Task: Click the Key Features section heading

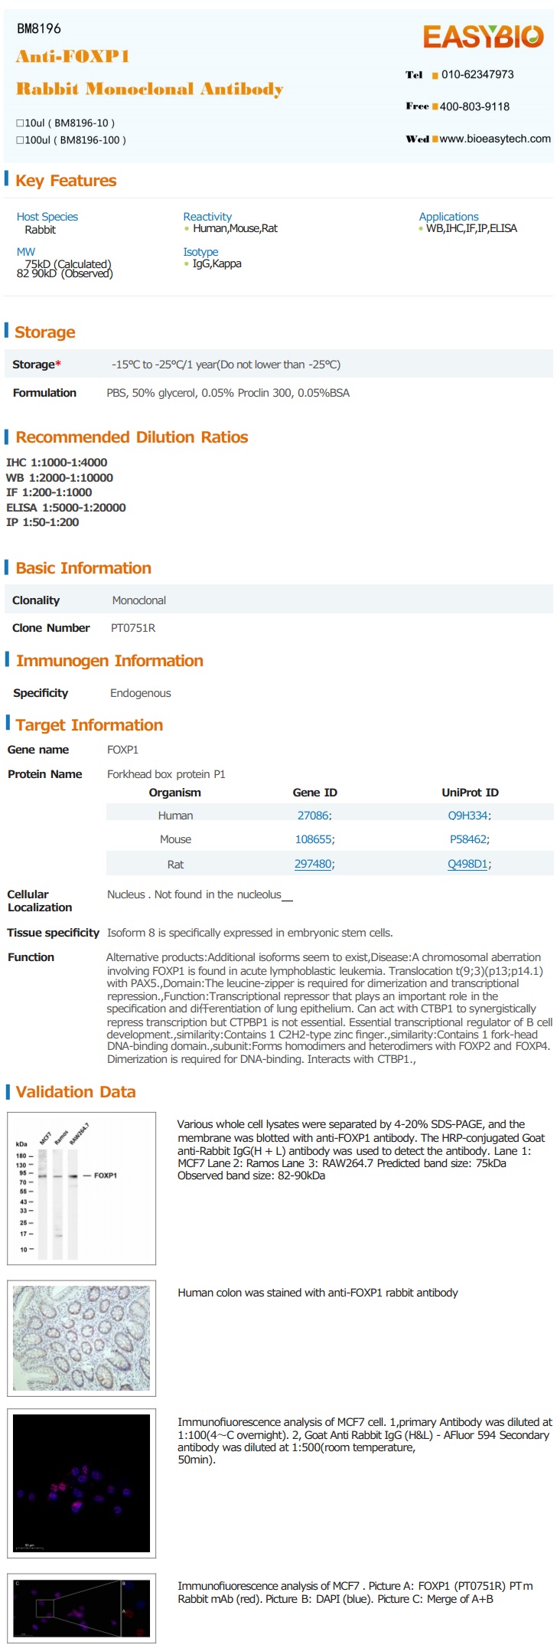Action: 66,181
